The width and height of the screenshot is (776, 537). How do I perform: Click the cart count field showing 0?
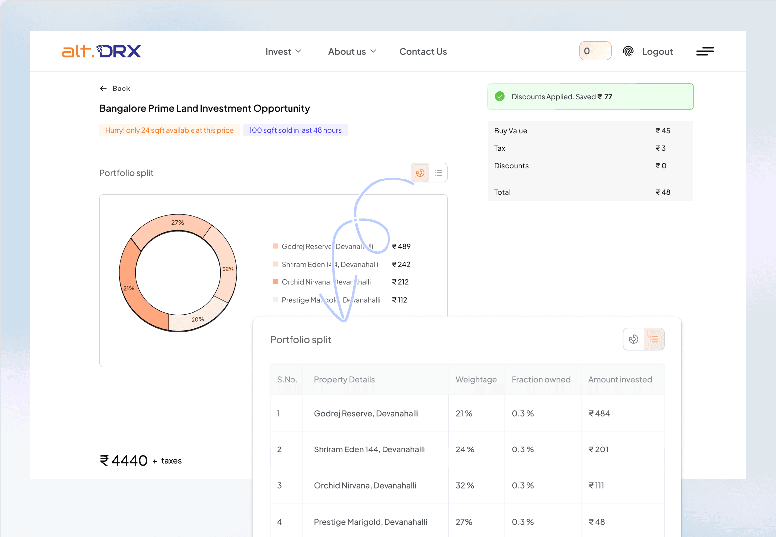click(595, 51)
